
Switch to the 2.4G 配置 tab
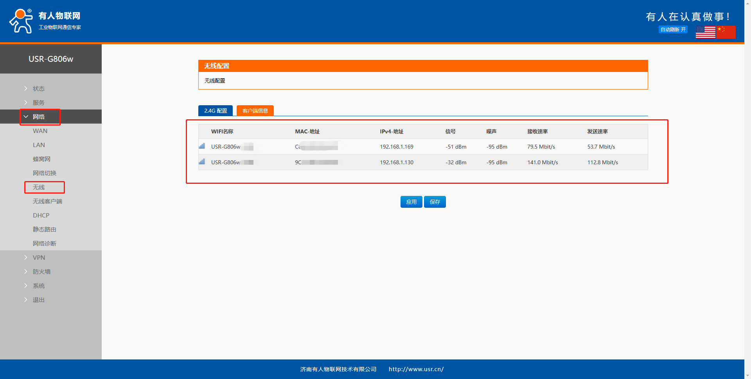[x=216, y=111]
